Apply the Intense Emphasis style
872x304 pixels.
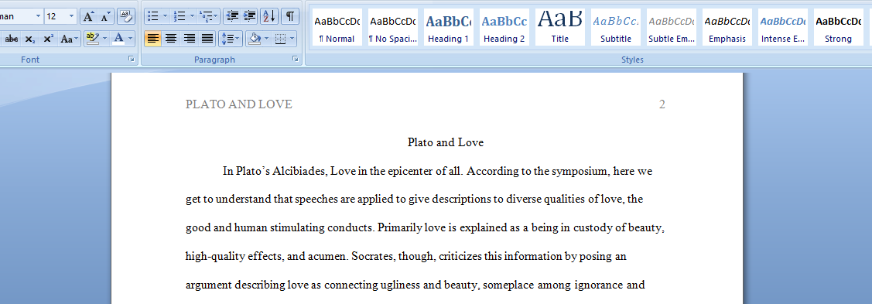[782, 27]
